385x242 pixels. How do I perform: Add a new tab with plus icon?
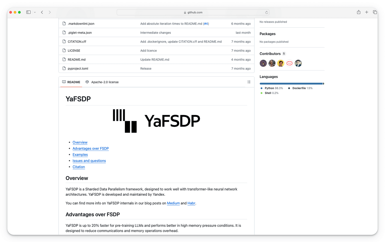[366, 12]
